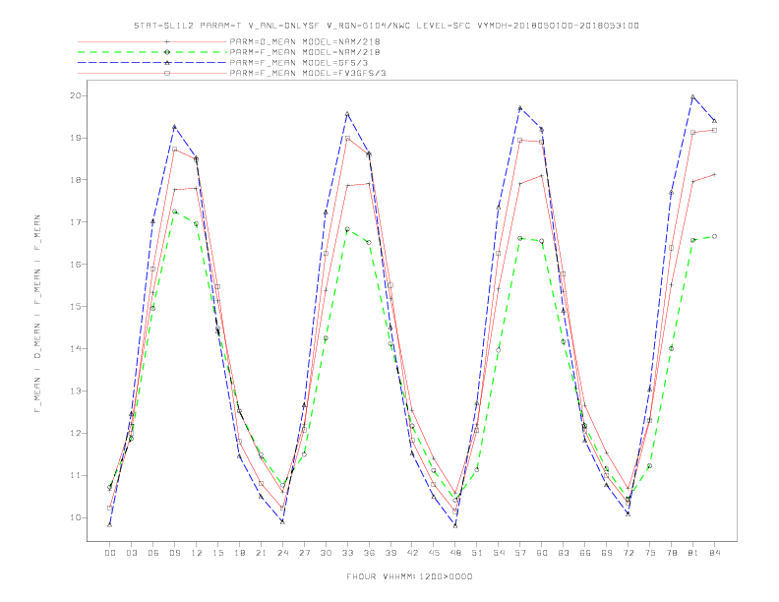Click y-axis tick label 17

[x=76, y=222]
